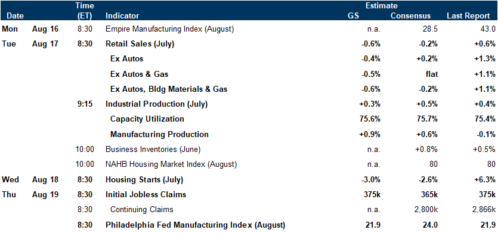Select the Ex Autos & Gas row
This screenshot has width=498, height=233.
pos(249,74)
